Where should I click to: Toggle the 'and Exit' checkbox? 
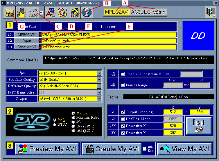click(145, 149)
